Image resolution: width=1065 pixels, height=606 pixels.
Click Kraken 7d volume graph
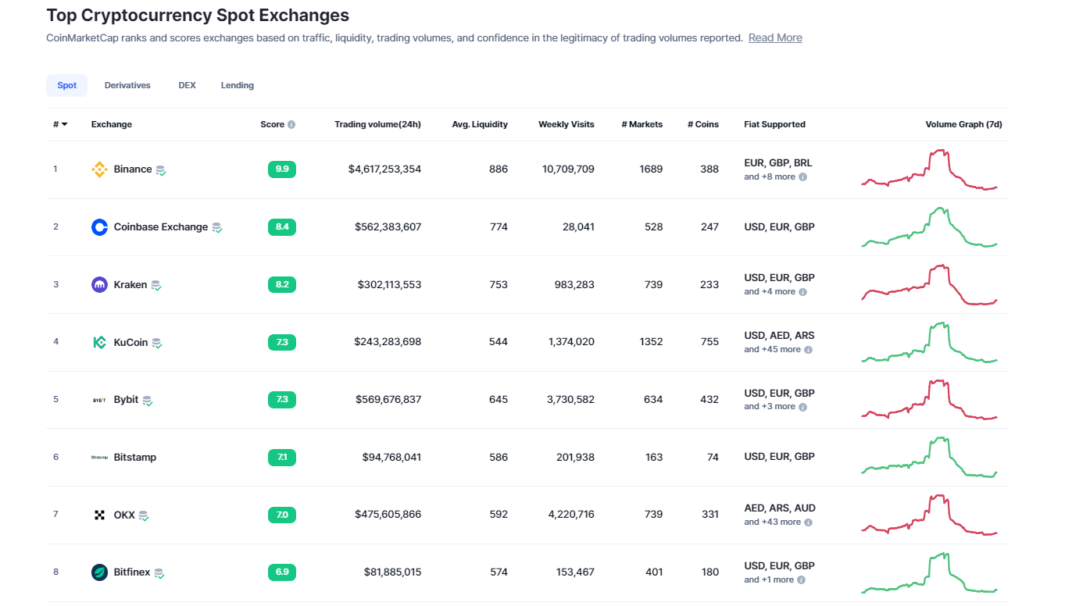(x=930, y=285)
